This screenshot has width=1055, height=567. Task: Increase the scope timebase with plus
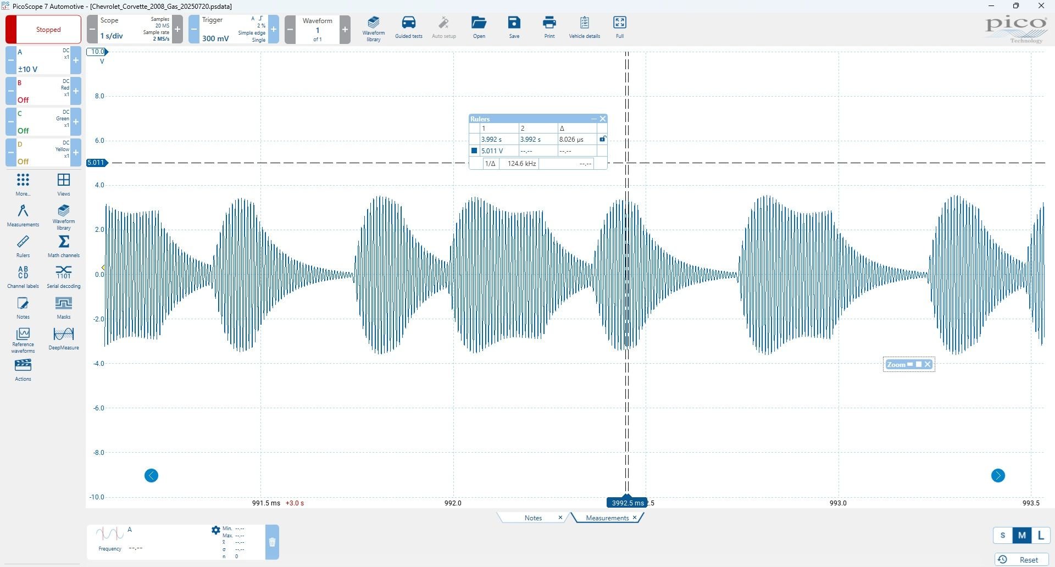click(x=177, y=29)
